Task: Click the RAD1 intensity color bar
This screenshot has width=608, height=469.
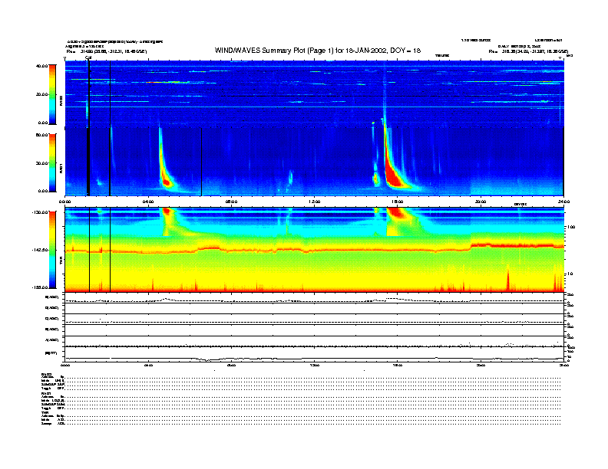Action: click(52, 162)
